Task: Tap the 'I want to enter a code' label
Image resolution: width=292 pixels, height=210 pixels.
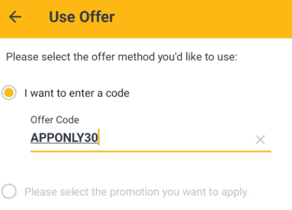Action: [x=77, y=93]
